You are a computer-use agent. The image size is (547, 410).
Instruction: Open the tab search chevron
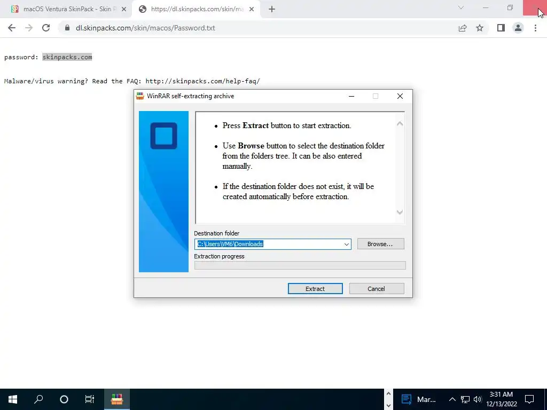tap(461, 7)
